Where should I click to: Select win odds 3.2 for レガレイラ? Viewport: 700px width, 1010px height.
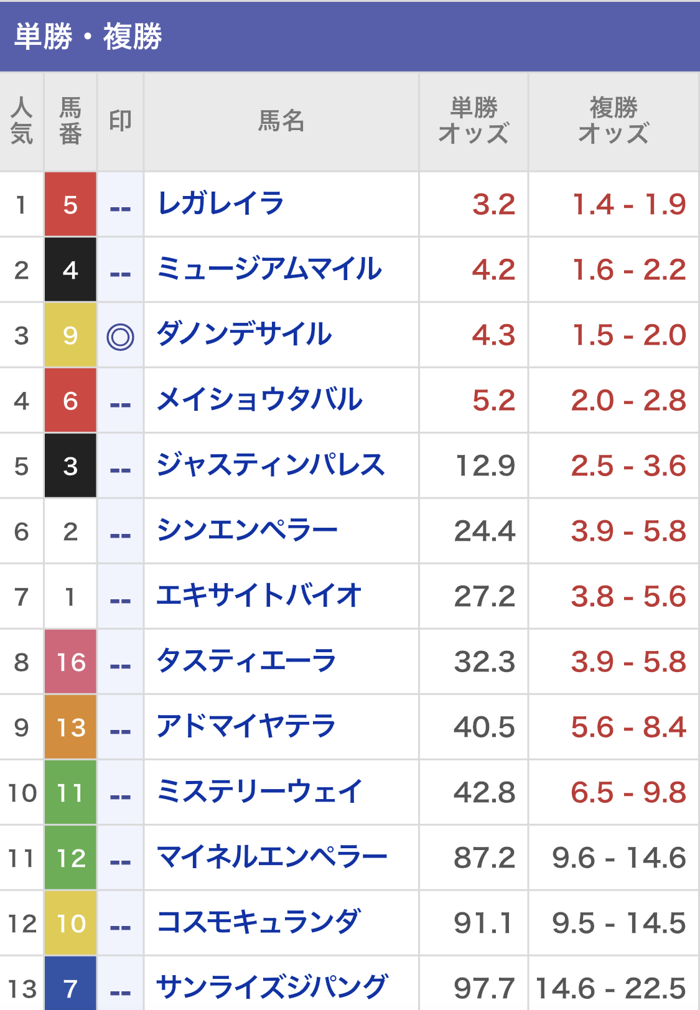pos(493,205)
